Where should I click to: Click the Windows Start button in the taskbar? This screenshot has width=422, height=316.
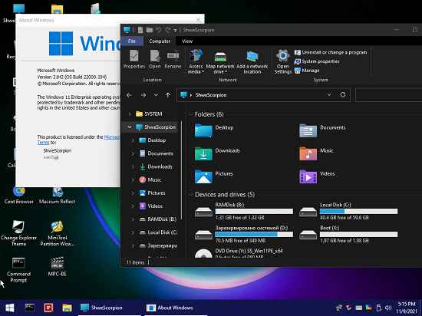pos(10,308)
